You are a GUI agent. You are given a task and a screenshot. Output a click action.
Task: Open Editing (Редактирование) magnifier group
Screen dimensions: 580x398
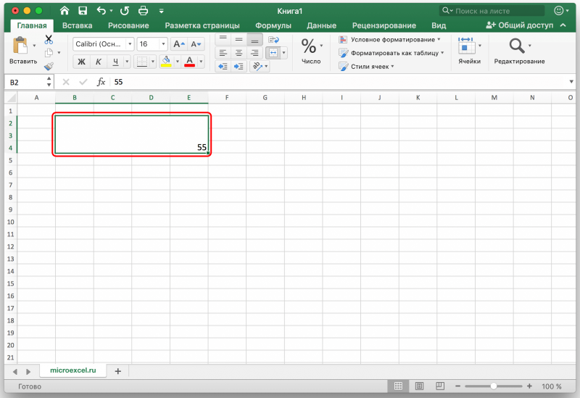pos(519,50)
